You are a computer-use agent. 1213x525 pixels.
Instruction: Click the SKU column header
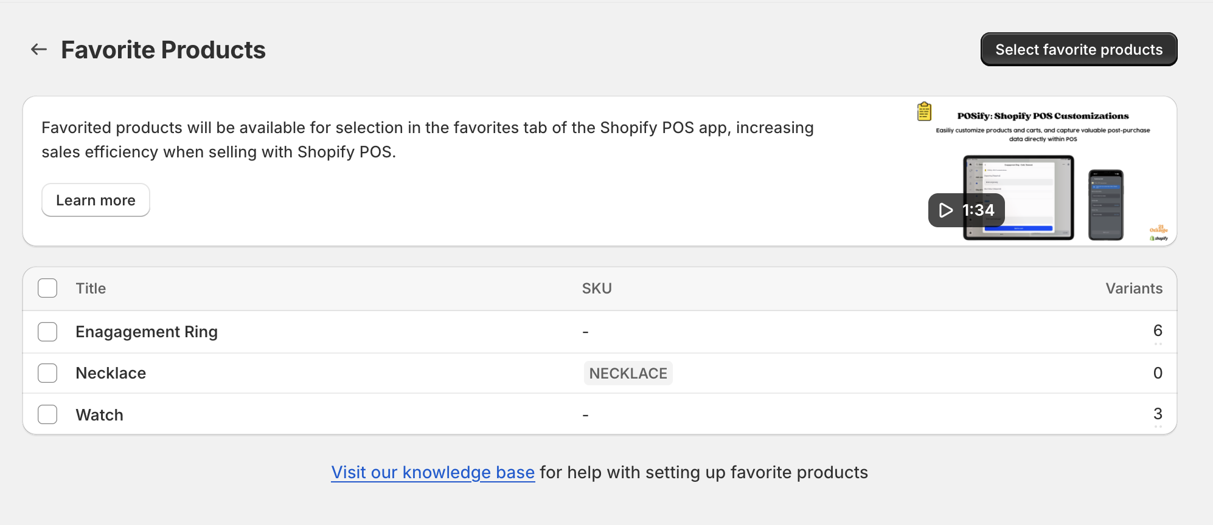point(597,289)
